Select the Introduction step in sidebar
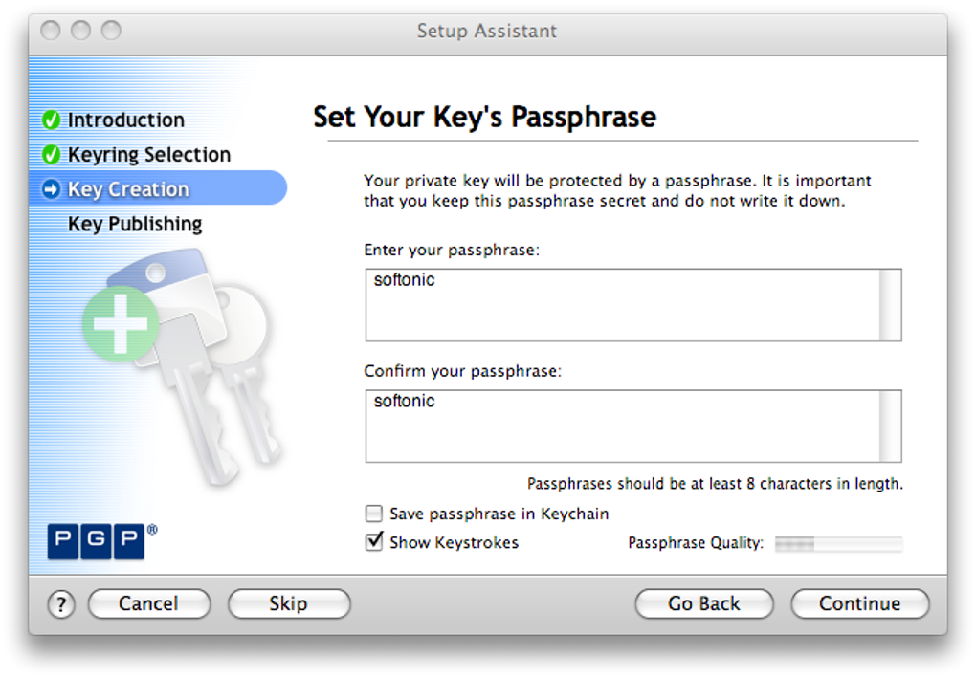The image size is (976, 678). [x=125, y=120]
